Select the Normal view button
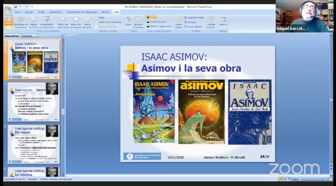 tap(8, 22)
